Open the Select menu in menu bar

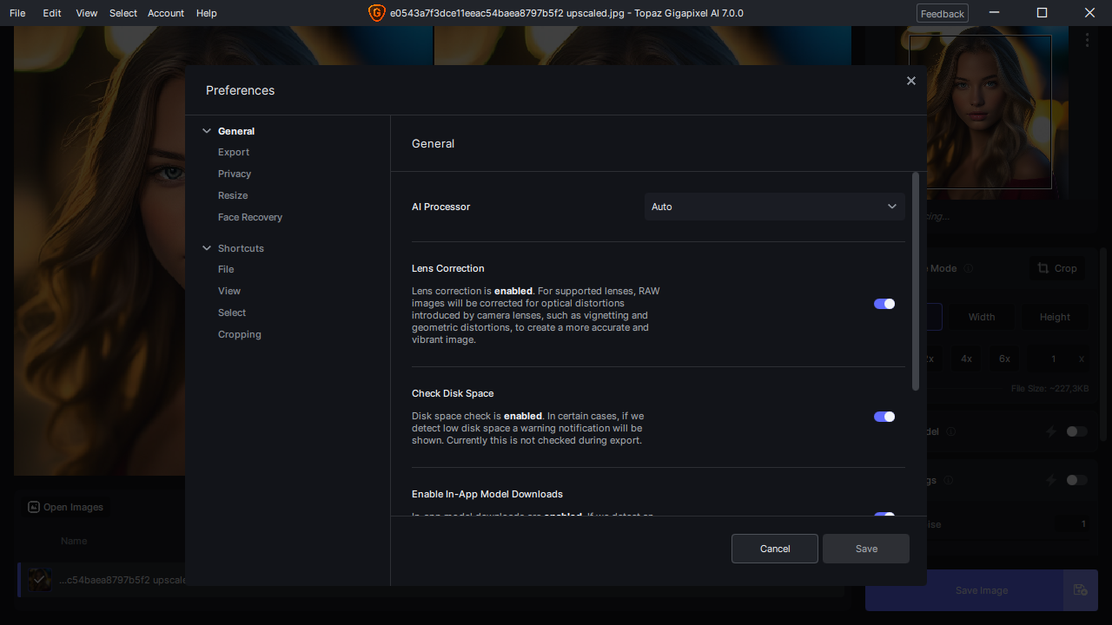(x=123, y=13)
